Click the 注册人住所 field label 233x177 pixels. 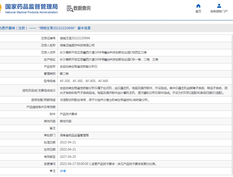tap(48, 53)
